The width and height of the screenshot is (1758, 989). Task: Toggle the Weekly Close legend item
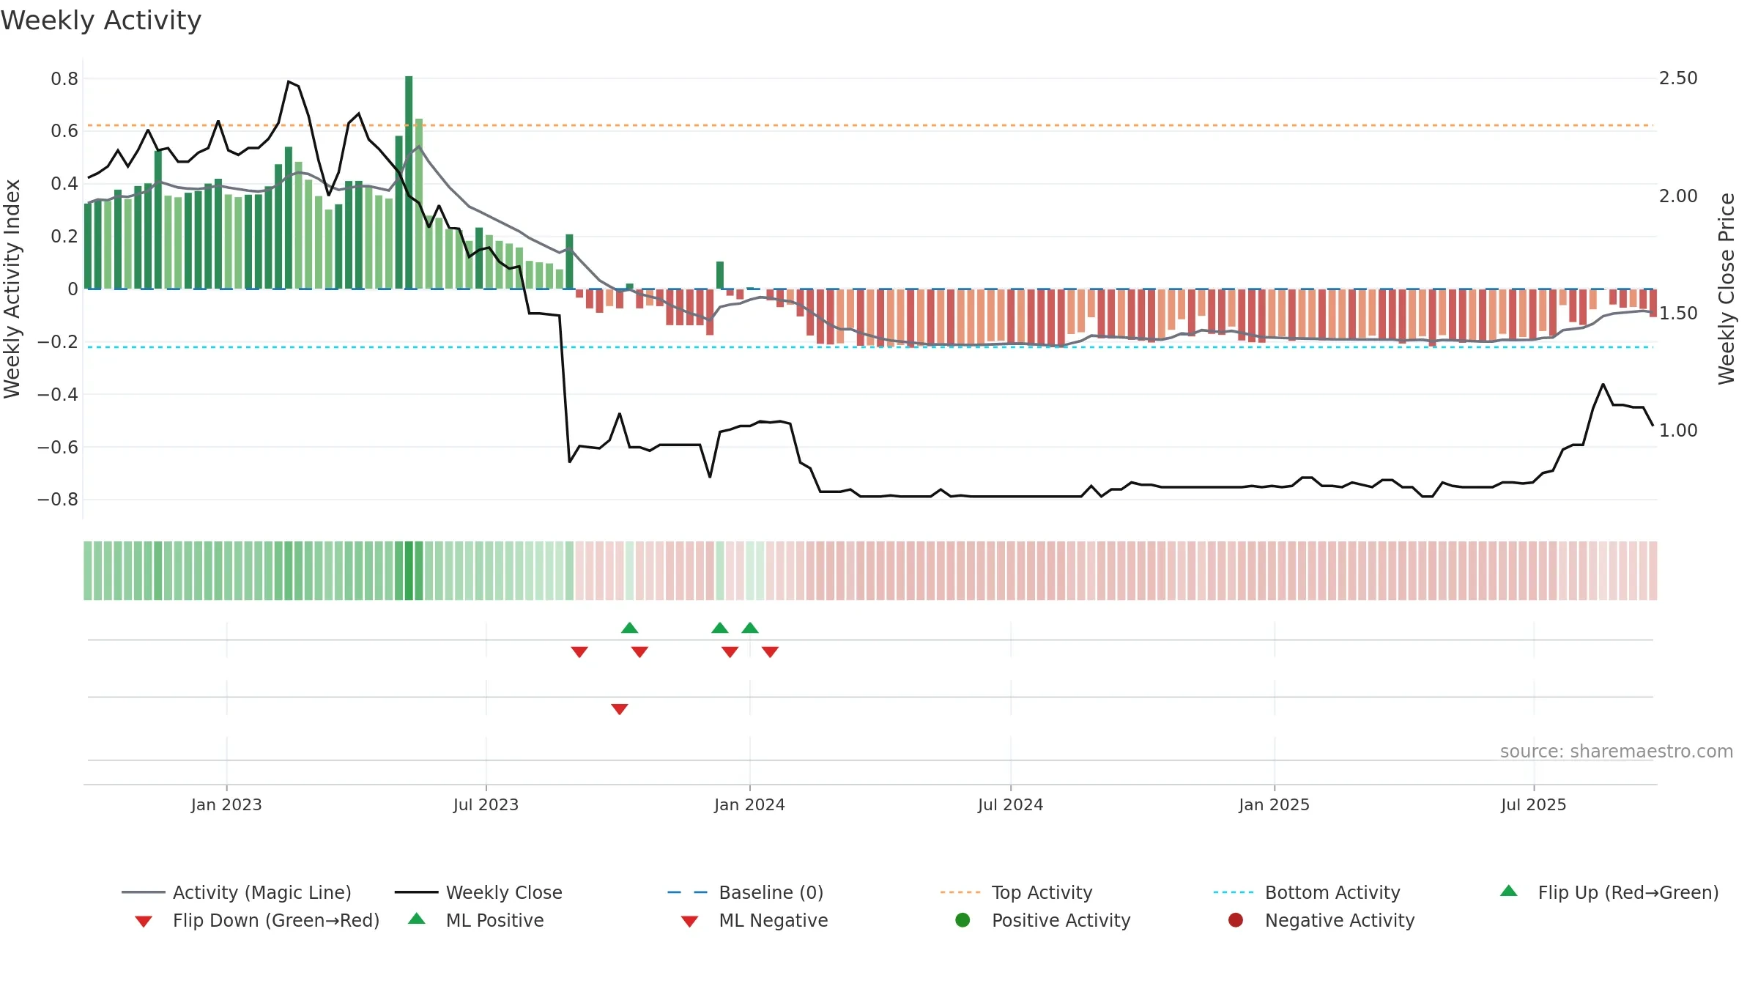pos(478,892)
